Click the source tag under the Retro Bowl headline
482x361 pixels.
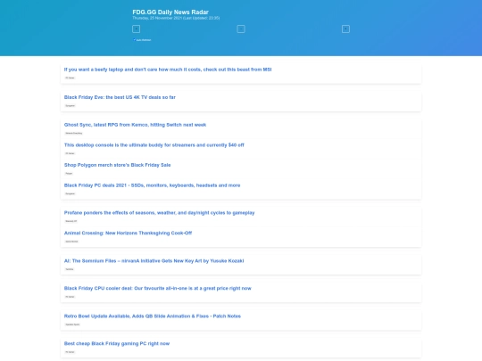point(72,324)
